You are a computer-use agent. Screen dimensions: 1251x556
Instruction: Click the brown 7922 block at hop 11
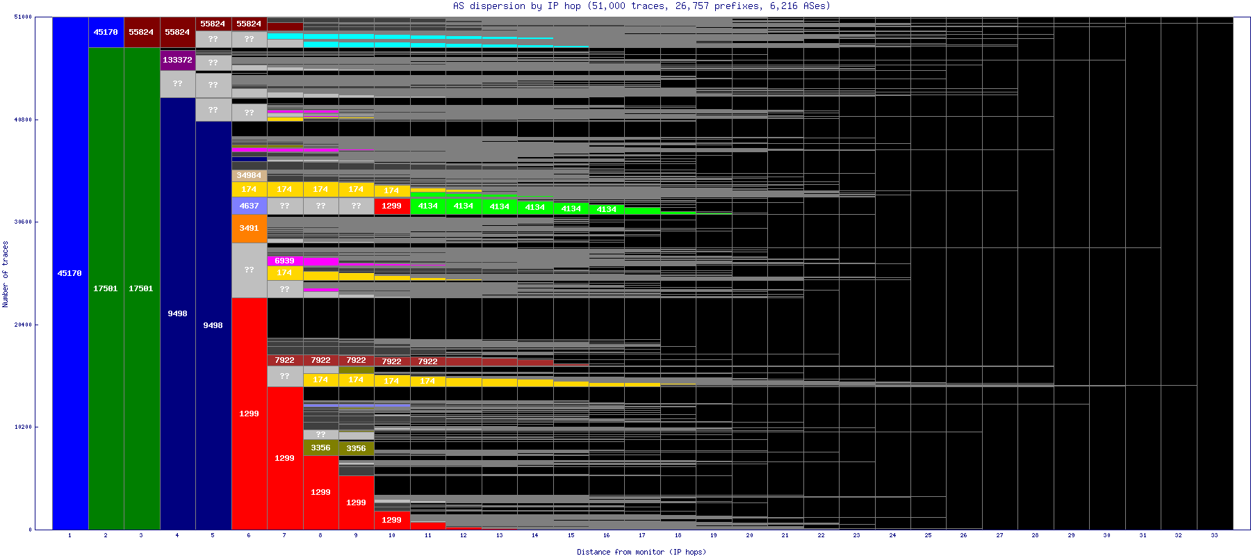pyautogui.click(x=428, y=361)
